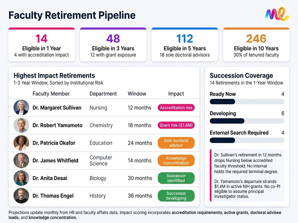Open the Eligible in 10 Years card

tap(256, 45)
